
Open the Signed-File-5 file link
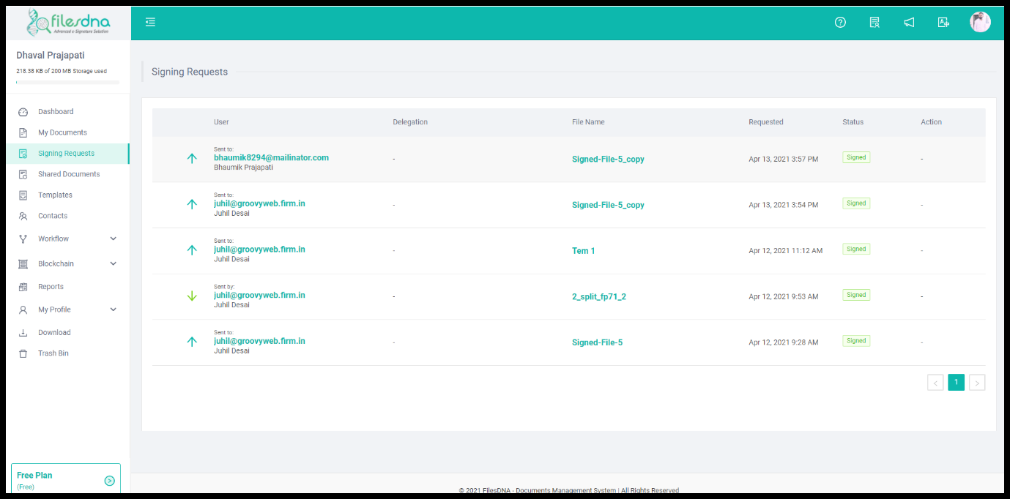coord(597,342)
